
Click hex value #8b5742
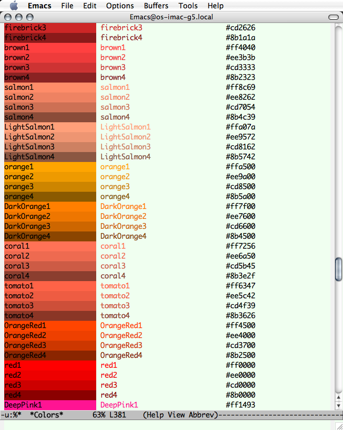point(241,157)
